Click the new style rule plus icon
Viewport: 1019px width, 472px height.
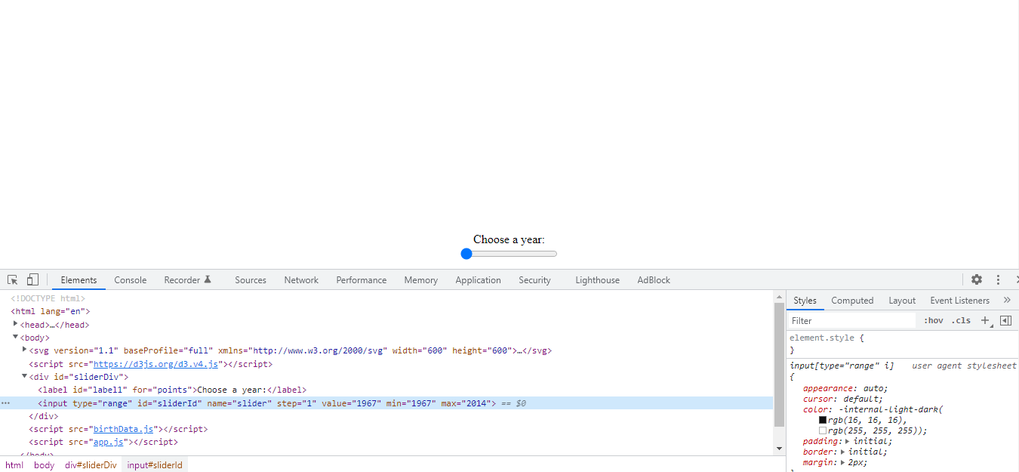[x=985, y=321]
